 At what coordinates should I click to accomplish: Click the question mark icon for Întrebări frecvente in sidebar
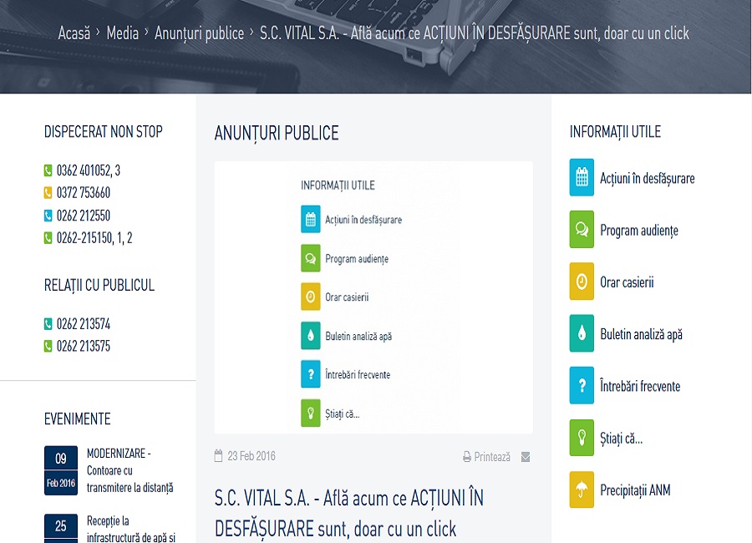(582, 385)
